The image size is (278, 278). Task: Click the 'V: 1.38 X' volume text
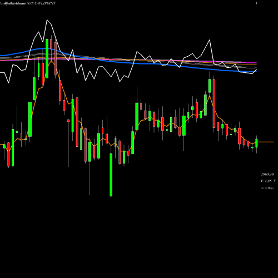point(268,181)
